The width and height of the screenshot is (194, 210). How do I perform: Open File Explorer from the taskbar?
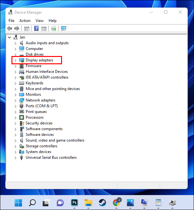click(88, 203)
